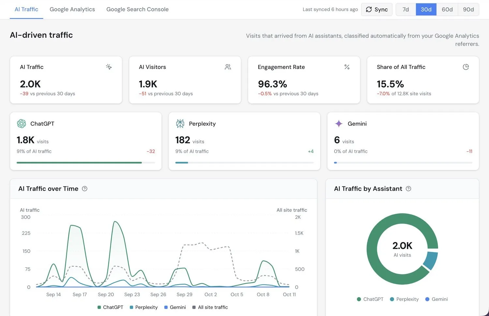Click ChatGPT in the donut chart legend
This screenshot has height=316, width=489.
coord(370,299)
